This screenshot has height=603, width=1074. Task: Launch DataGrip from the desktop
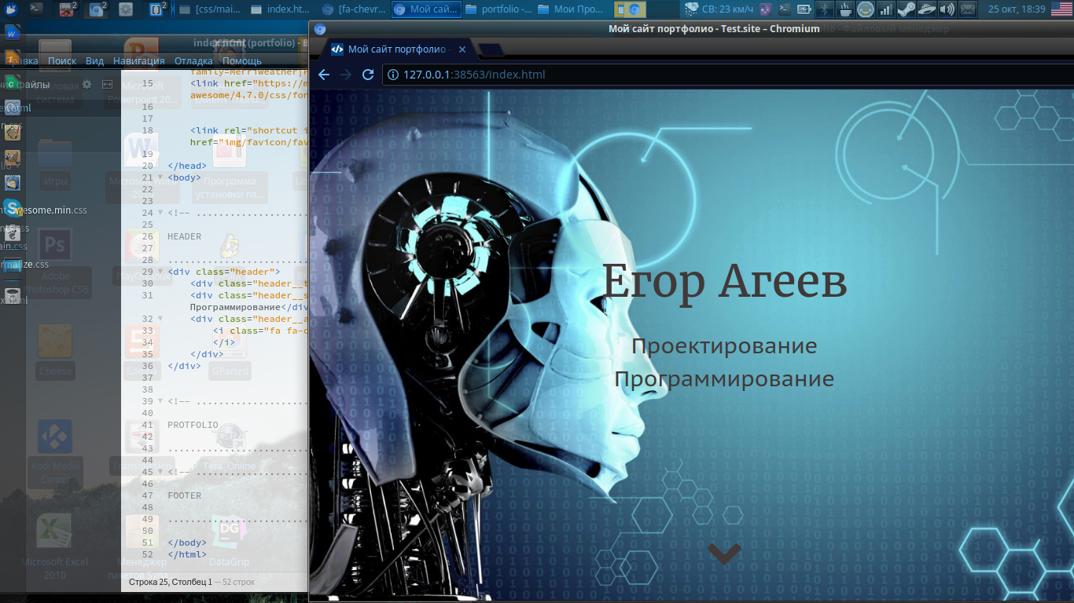[x=228, y=532]
